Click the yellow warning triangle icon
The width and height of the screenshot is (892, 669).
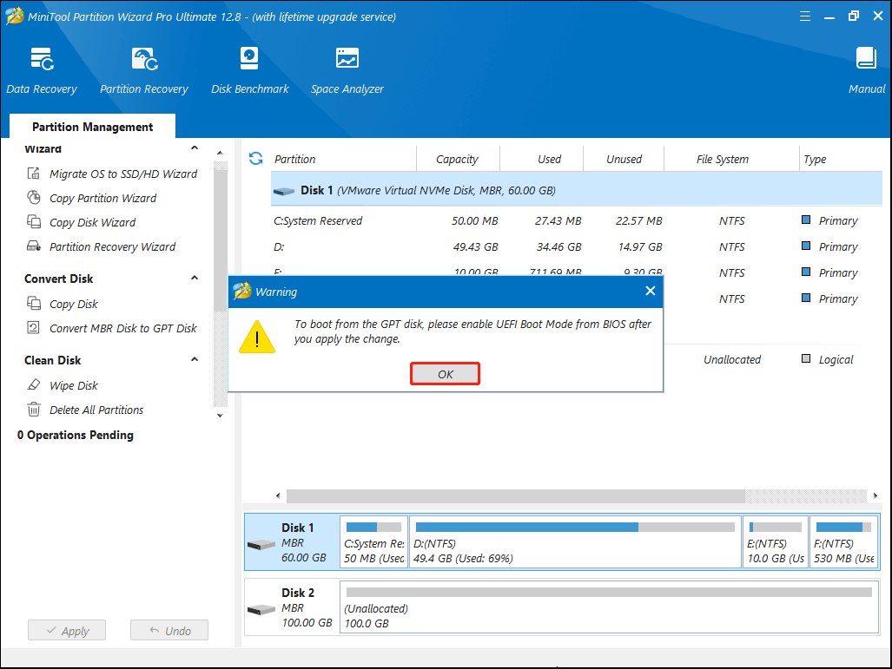point(257,337)
